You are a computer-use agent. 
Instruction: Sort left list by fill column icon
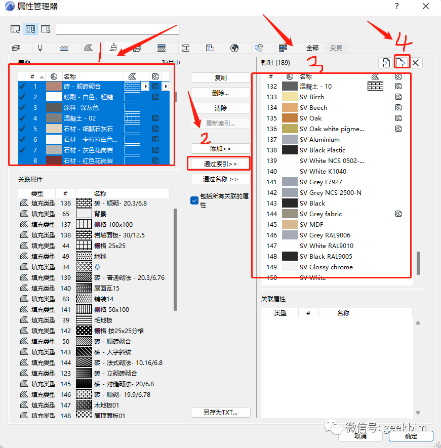[x=132, y=76]
